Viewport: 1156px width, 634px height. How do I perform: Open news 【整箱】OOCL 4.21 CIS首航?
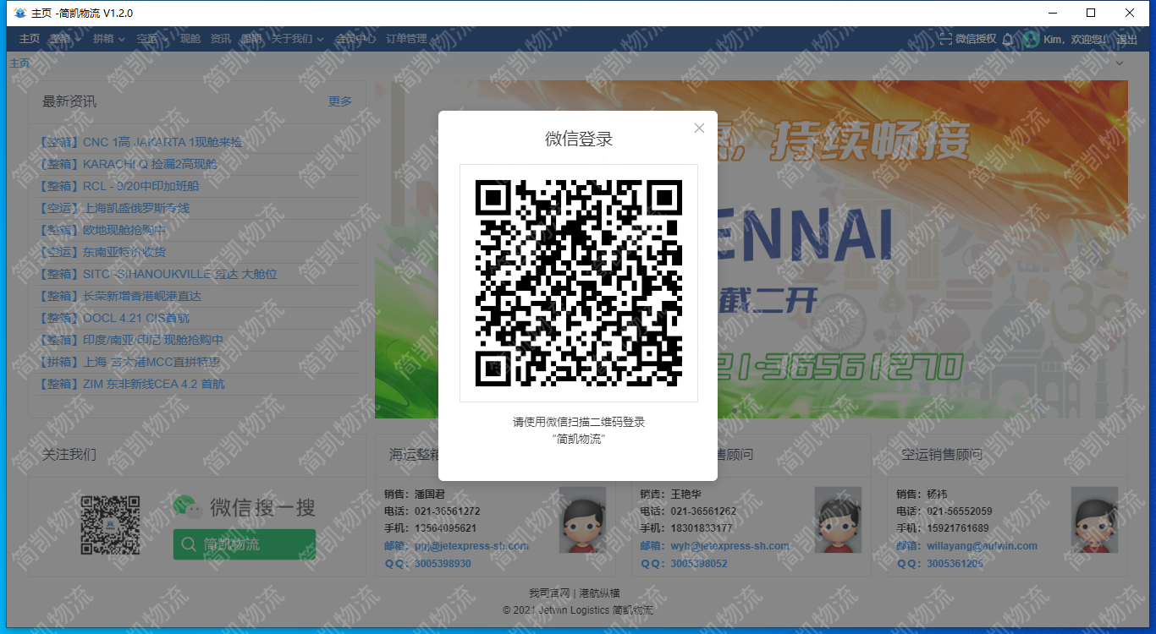coord(114,318)
